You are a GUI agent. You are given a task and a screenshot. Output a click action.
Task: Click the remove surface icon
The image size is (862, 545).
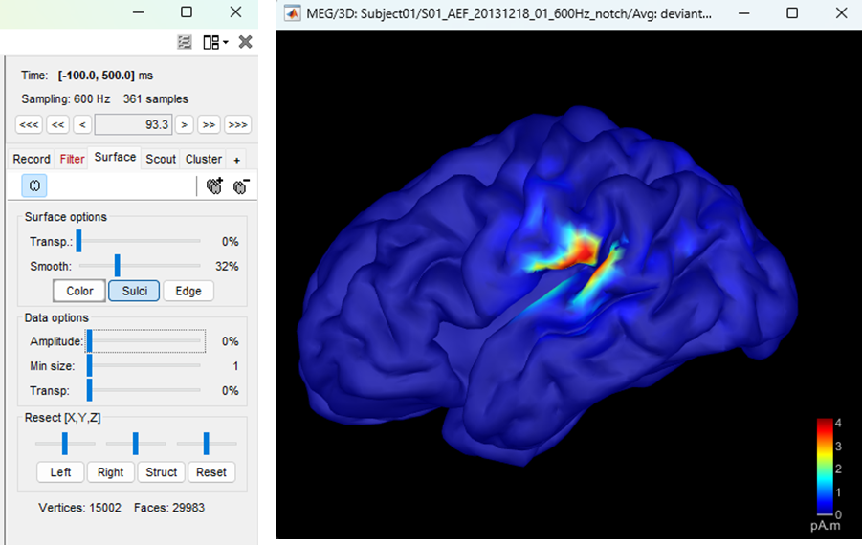coord(240,186)
